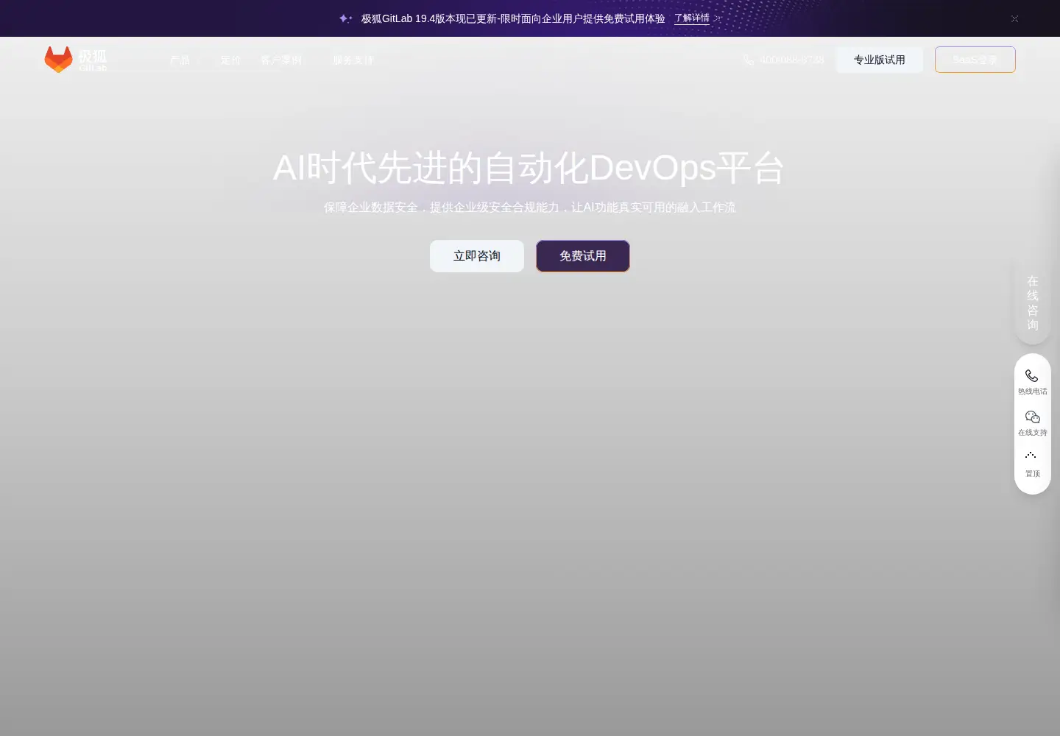Click the SaaS登录 button
The image size is (1060, 736).
(975, 60)
